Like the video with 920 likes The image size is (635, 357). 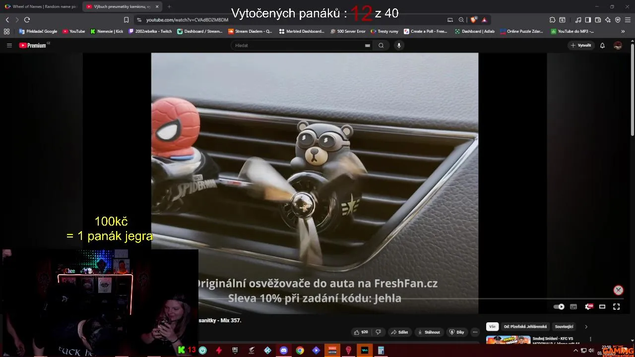point(361,332)
